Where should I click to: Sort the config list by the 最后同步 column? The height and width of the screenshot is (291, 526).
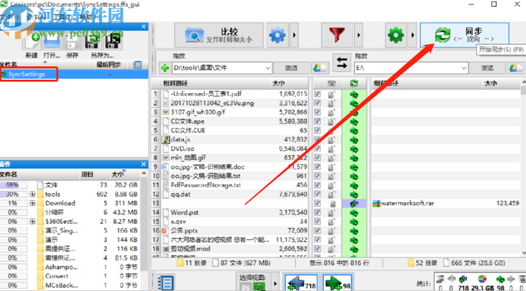pyautogui.click(x=108, y=65)
